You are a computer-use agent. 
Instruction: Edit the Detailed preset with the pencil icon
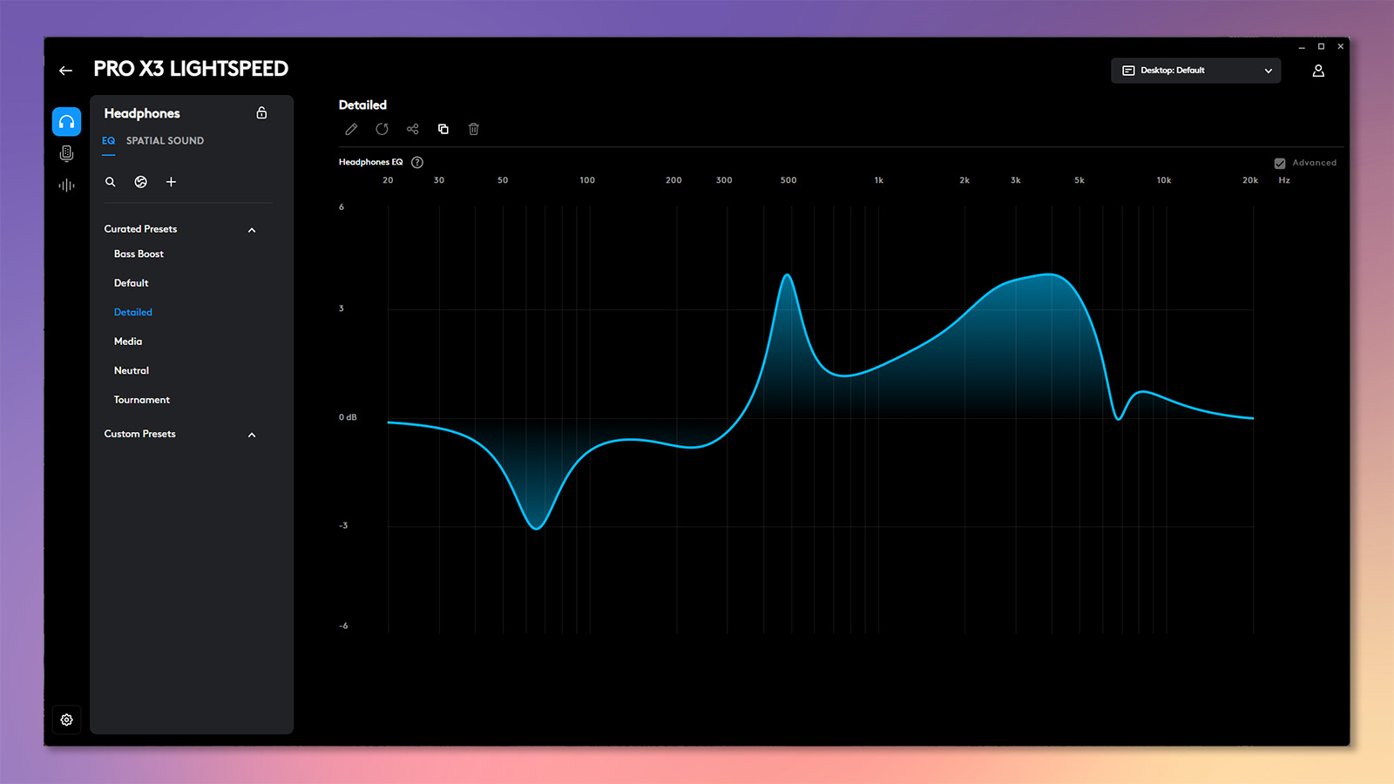click(351, 129)
